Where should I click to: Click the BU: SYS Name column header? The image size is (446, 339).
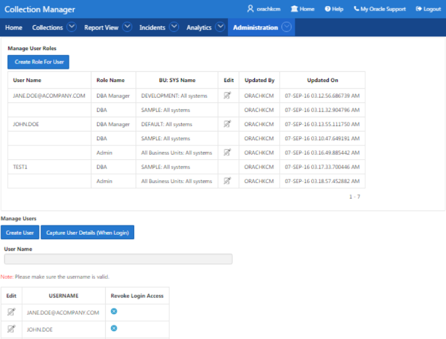(x=177, y=80)
